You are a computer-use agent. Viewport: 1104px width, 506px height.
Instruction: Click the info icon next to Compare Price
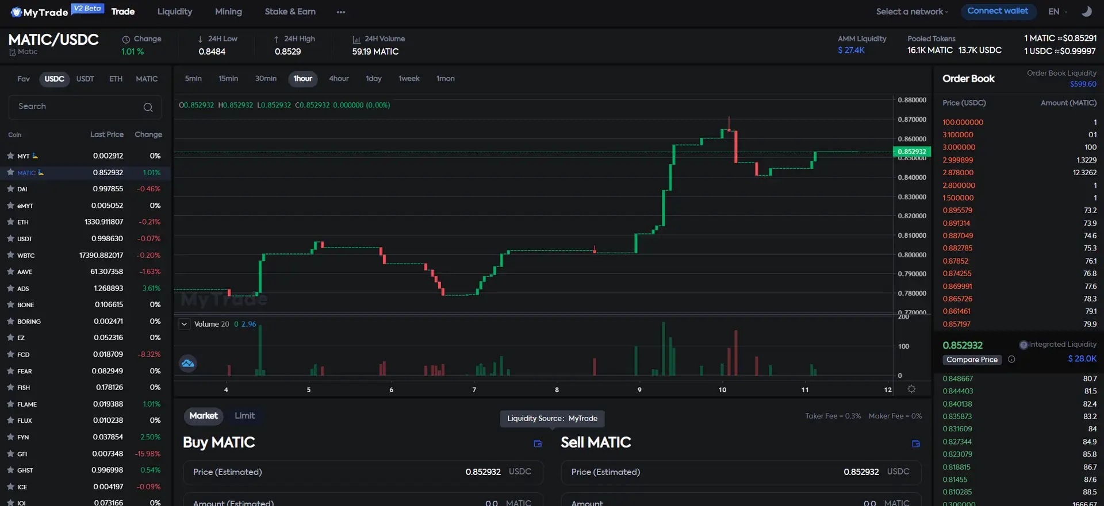(1011, 360)
